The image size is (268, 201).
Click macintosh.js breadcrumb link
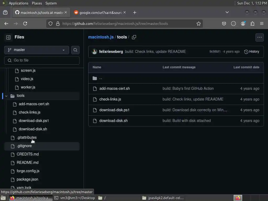click(101, 37)
